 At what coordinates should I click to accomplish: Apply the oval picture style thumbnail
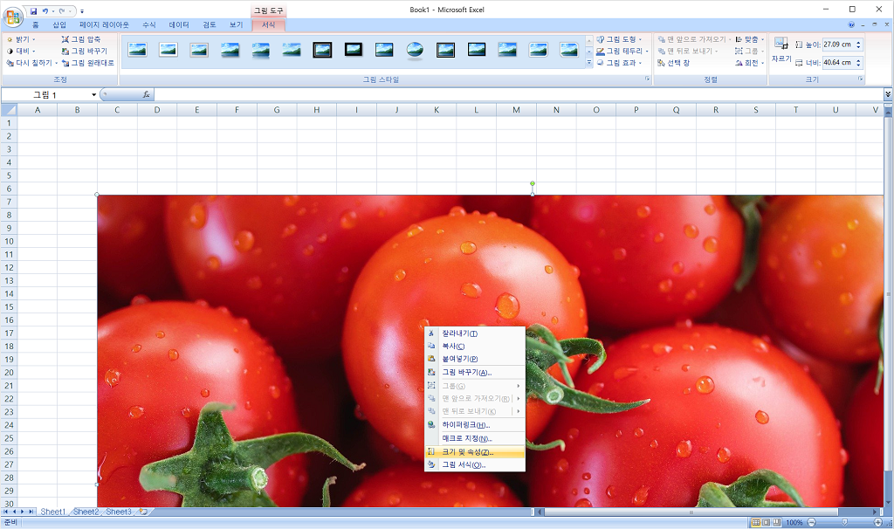click(x=415, y=50)
